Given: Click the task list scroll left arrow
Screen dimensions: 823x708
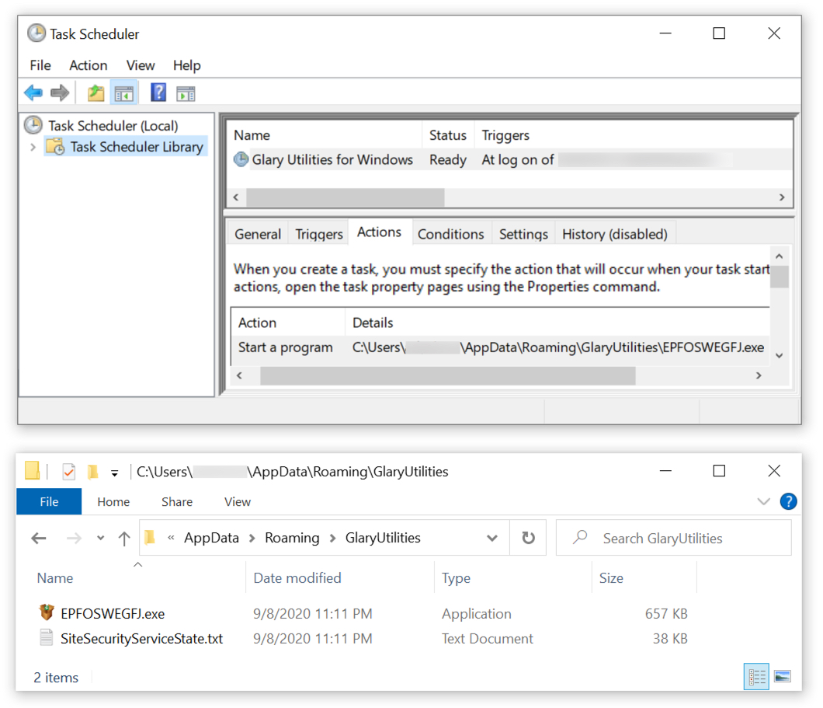Looking at the screenshot, I should pos(236,197).
